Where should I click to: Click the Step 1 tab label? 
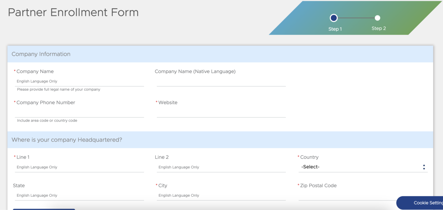coord(334,29)
